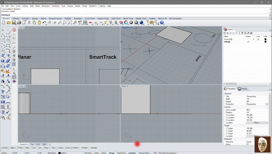The image size is (272, 154).
Task: Open the Curve menu
Action: [18, 6]
